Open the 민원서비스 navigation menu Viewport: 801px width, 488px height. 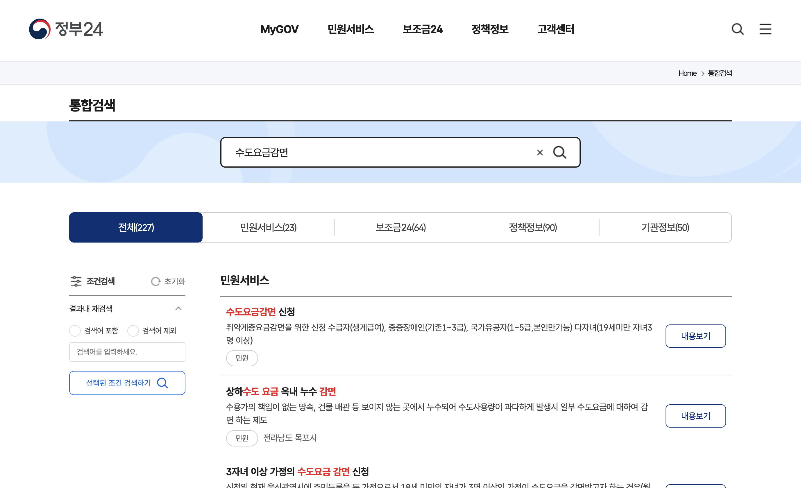[351, 29]
